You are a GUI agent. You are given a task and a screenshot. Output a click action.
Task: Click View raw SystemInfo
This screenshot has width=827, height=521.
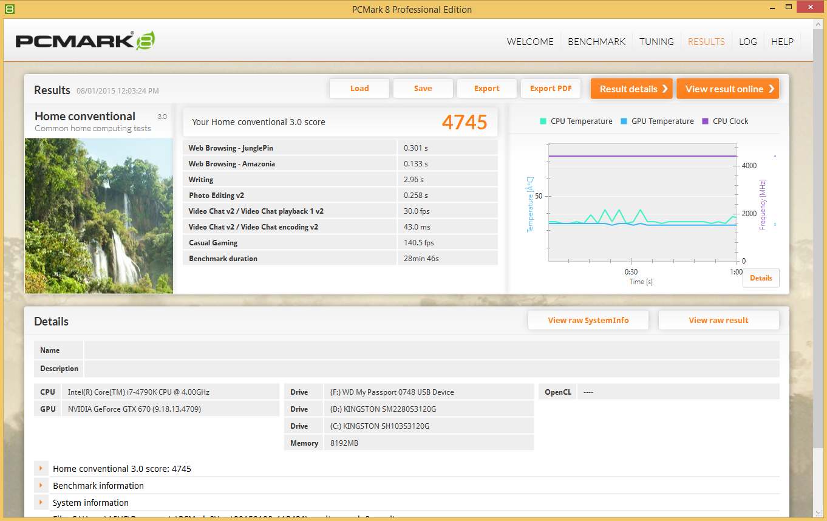[588, 320]
